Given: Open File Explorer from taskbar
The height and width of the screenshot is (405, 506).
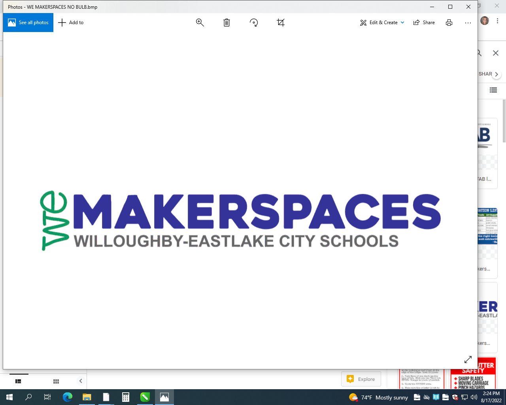Looking at the screenshot, I should coord(87,397).
